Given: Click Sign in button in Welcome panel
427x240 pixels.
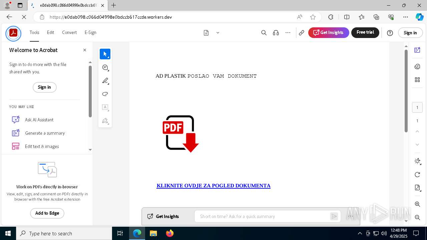Looking at the screenshot, I should click(44, 87).
